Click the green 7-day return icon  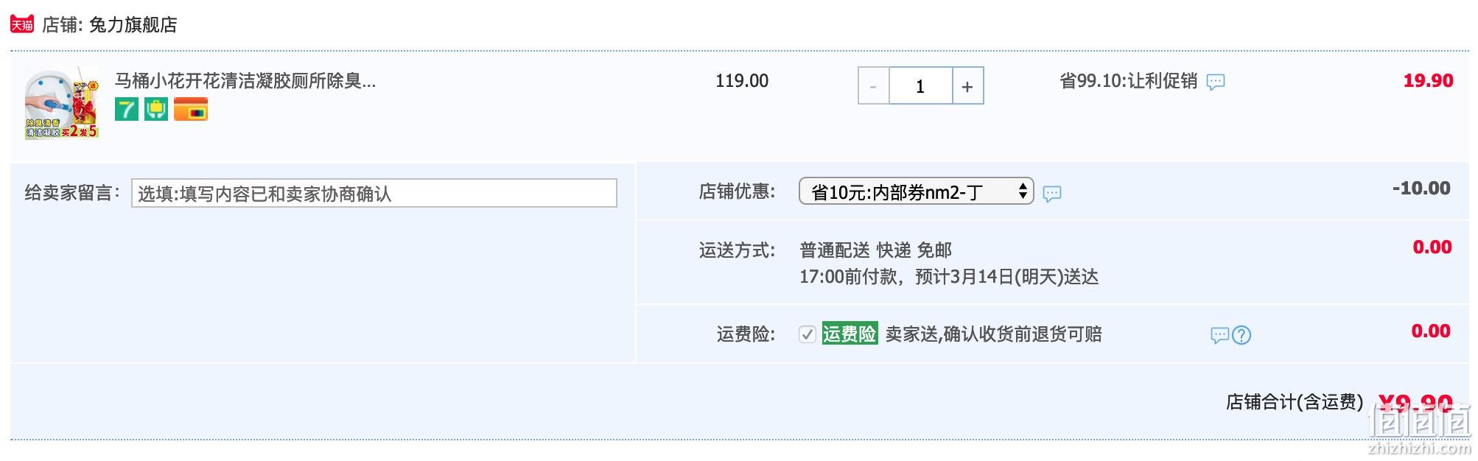(127, 109)
